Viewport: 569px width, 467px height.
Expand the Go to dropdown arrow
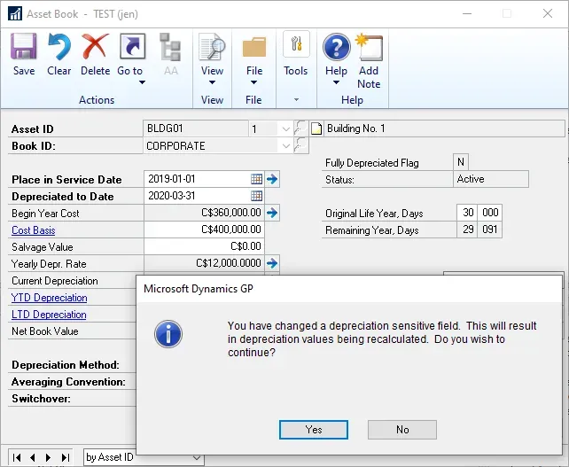(142, 83)
